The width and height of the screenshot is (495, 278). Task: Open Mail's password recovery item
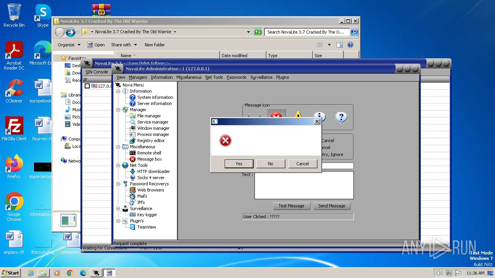(x=142, y=196)
